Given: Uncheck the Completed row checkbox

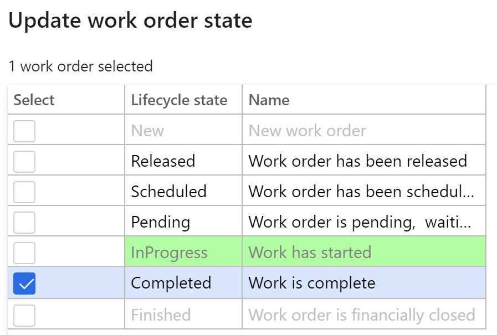Looking at the screenshot, I should (x=24, y=284).
